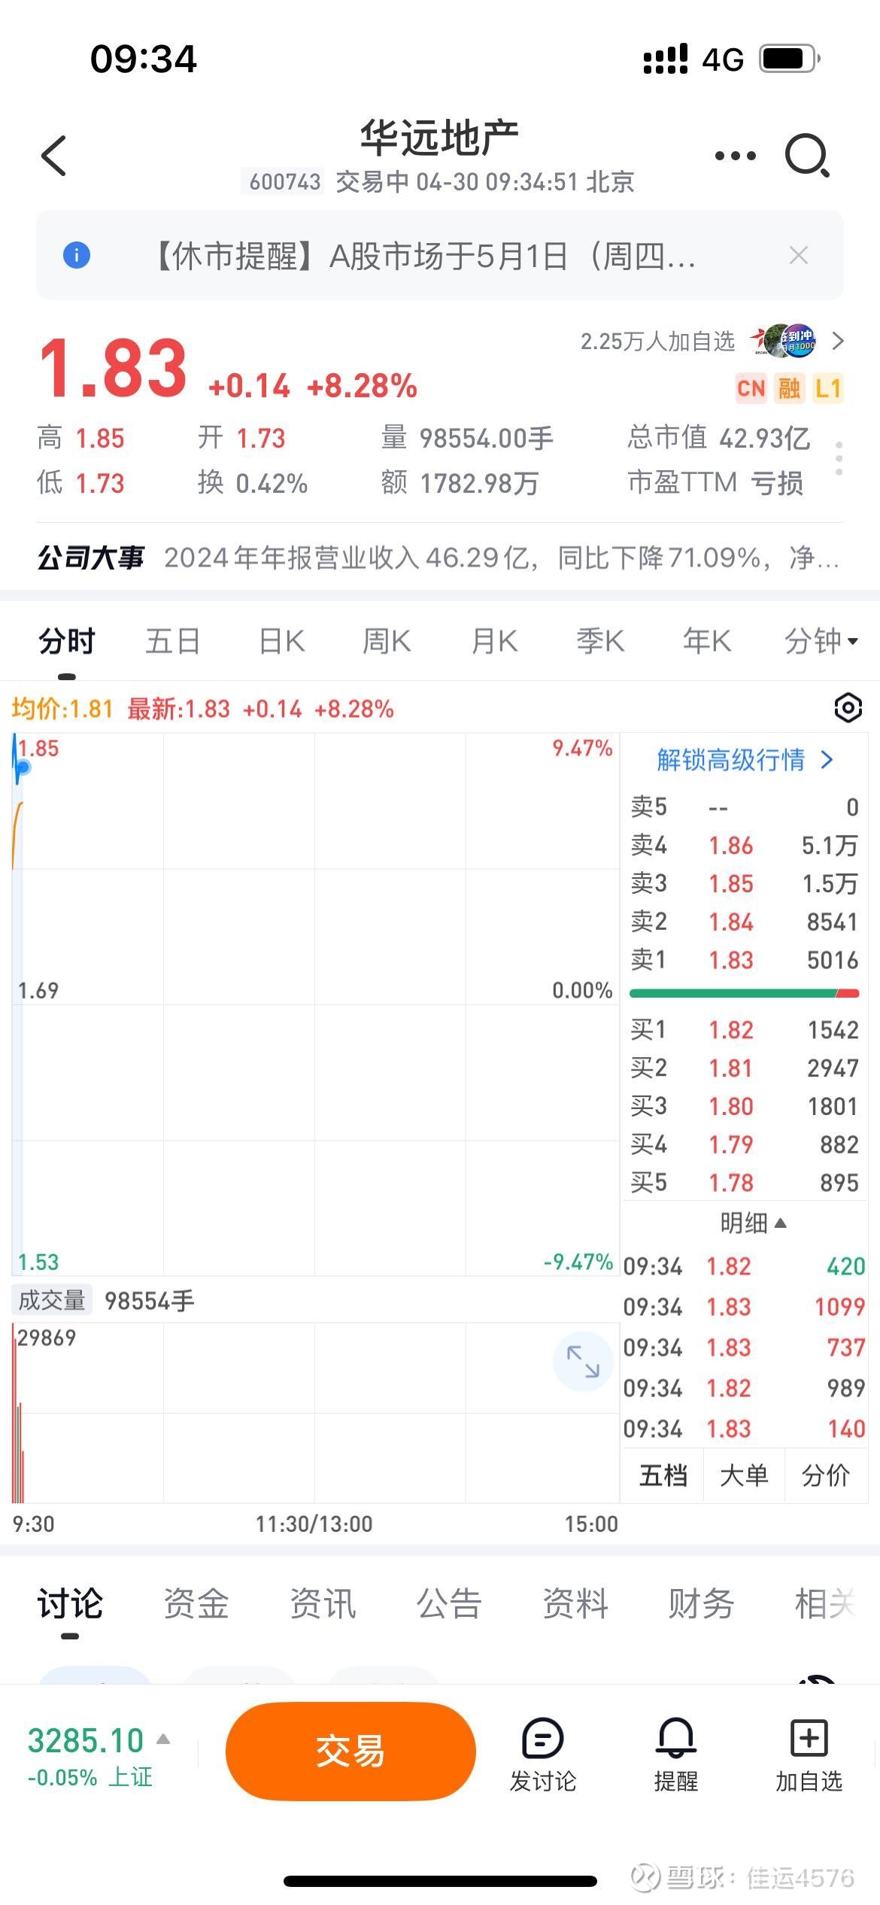The height and width of the screenshot is (1905, 880).
Task: Tap the buy/sell ratio bar
Action: coord(744,994)
